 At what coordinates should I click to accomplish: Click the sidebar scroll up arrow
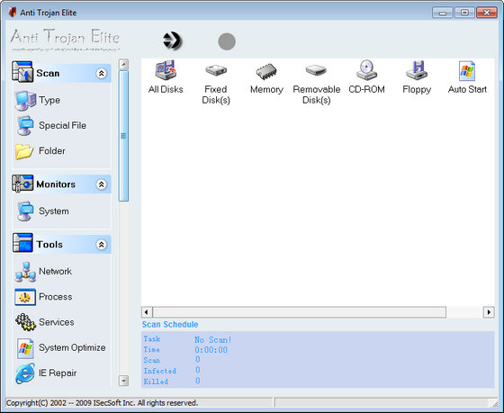[x=123, y=64]
